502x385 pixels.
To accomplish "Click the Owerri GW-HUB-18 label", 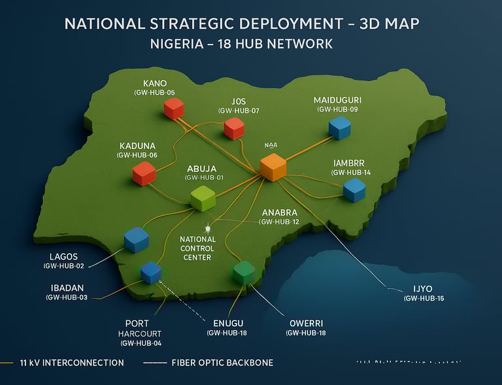I will click(x=306, y=327).
